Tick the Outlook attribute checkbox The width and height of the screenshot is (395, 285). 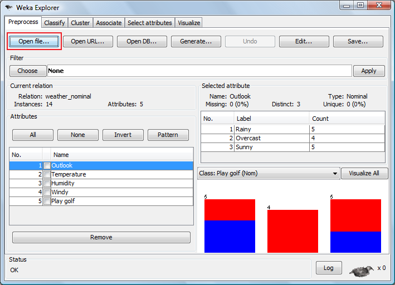tap(47, 165)
